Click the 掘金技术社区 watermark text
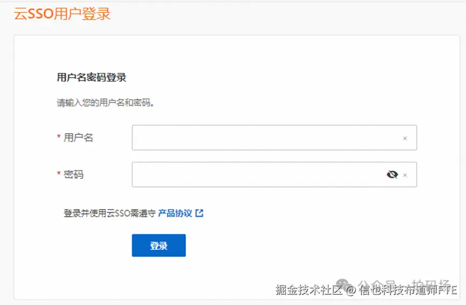 coord(309,290)
